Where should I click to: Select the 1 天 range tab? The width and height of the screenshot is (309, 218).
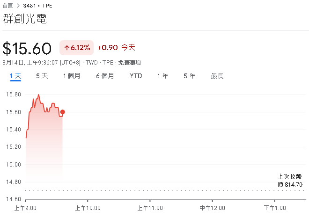(x=15, y=76)
